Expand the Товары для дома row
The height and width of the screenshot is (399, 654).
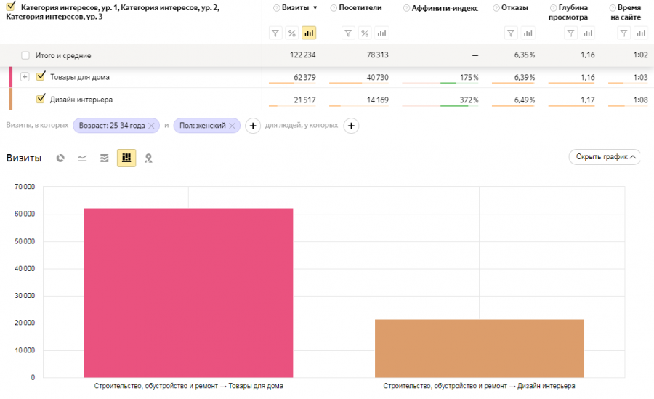coord(25,77)
